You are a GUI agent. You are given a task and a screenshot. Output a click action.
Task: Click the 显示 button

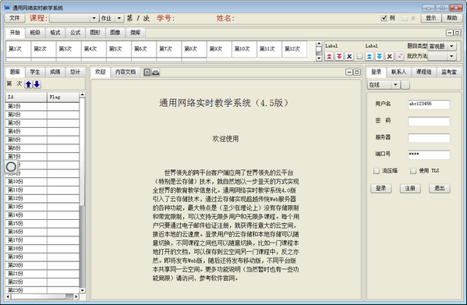430,18
